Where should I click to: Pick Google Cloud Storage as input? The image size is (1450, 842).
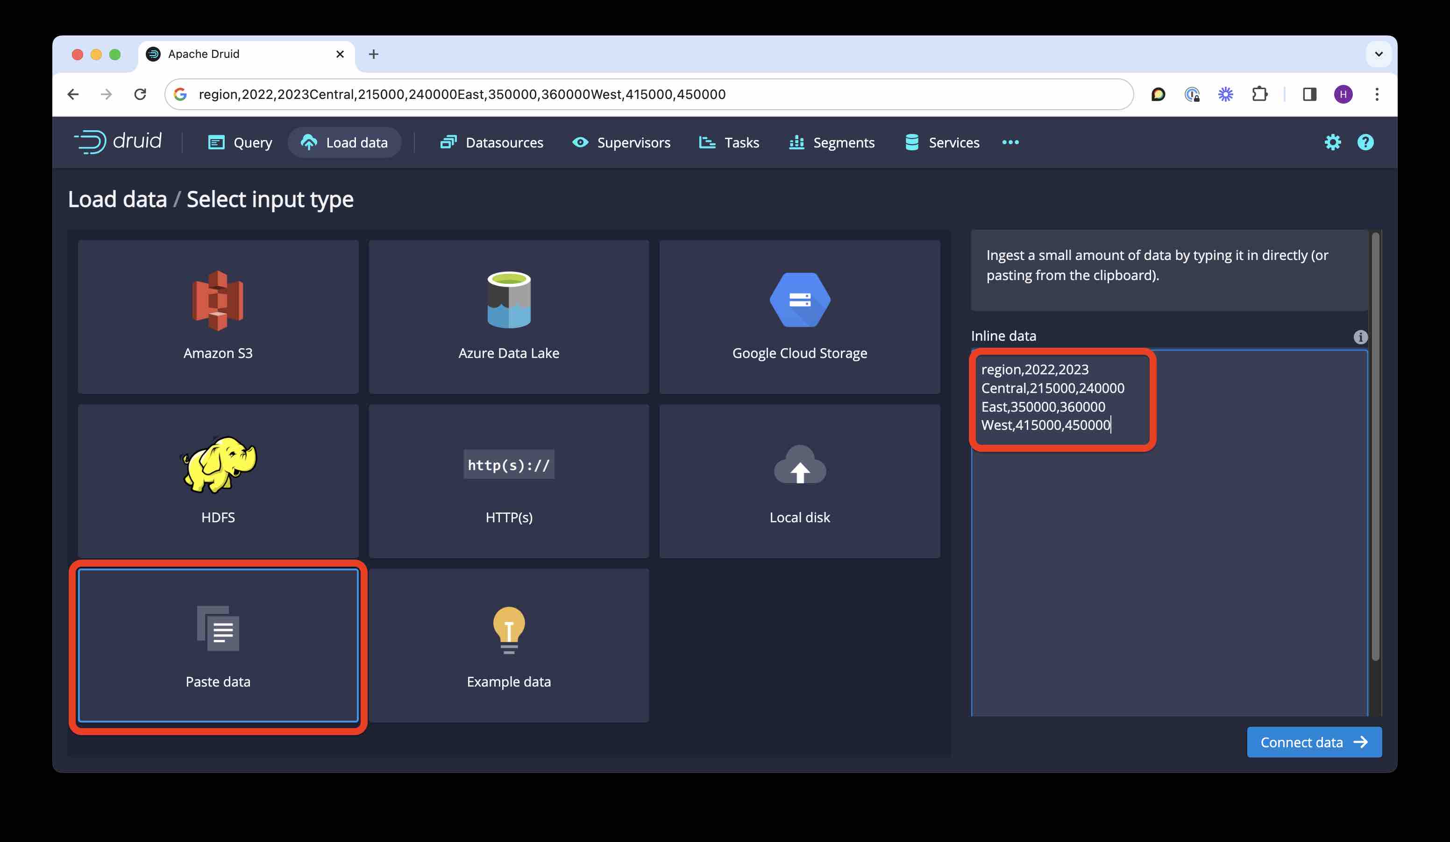coord(799,316)
